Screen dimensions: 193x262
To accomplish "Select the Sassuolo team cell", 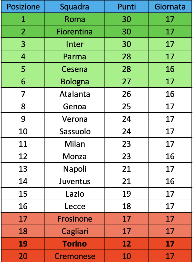I will 74,131.
